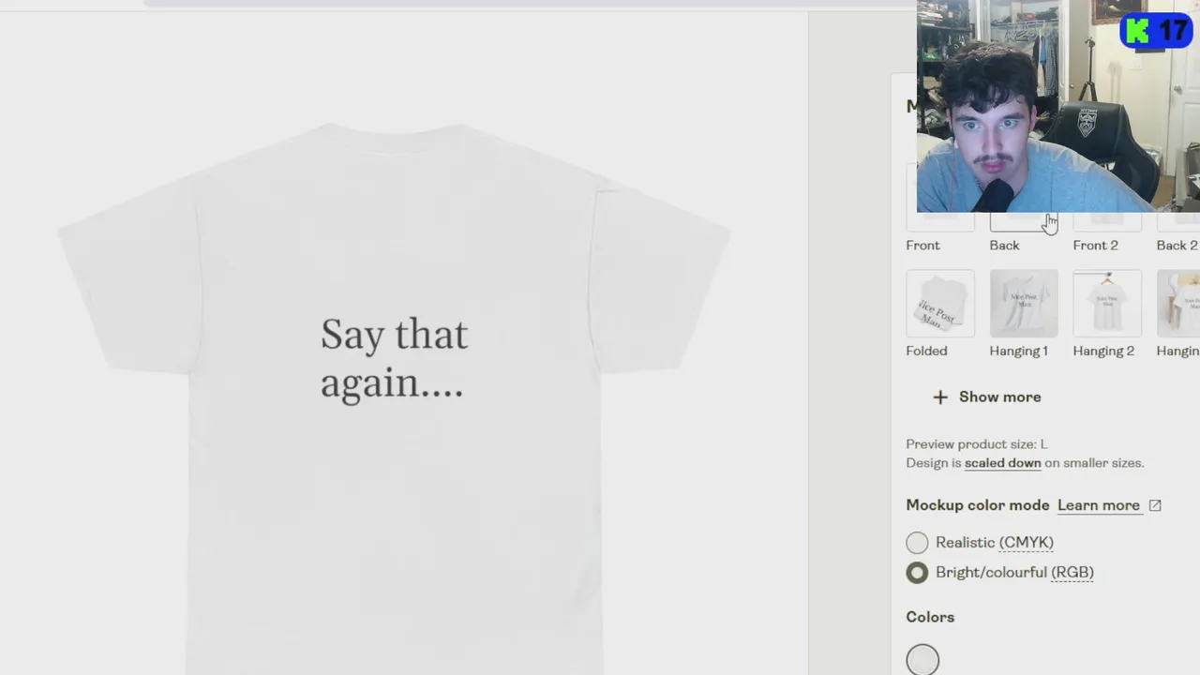Click the Show more button

point(986,397)
